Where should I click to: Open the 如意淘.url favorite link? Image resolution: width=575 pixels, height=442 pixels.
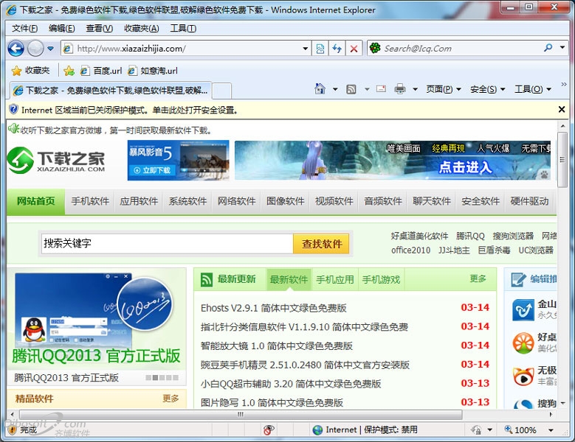[153, 71]
